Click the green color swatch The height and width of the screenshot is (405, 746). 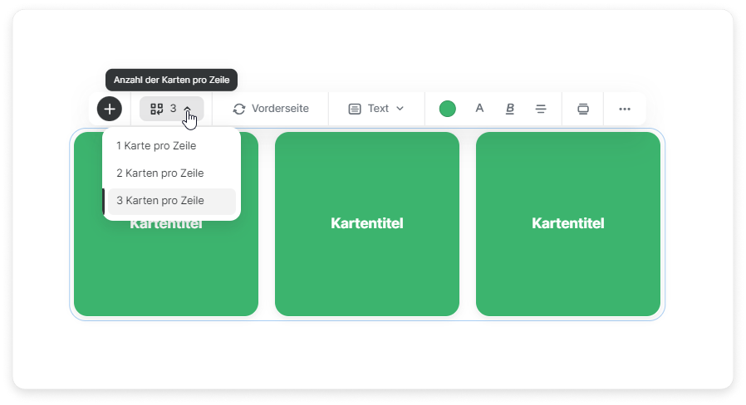[x=448, y=109]
